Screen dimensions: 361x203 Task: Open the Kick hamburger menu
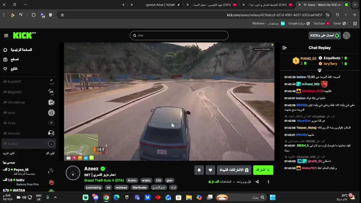pyautogui.click(x=6, y=36)
